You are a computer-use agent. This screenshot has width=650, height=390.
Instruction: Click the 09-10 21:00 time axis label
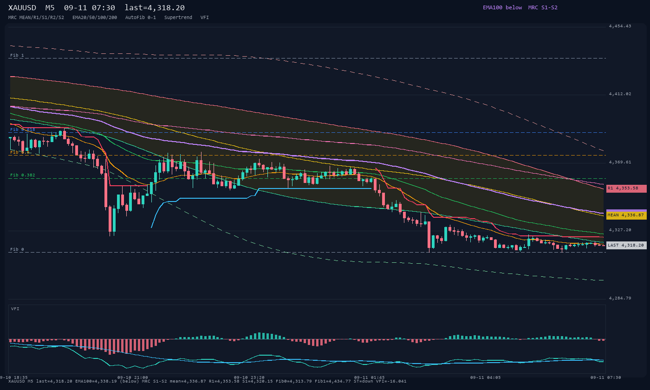[133, 377]
